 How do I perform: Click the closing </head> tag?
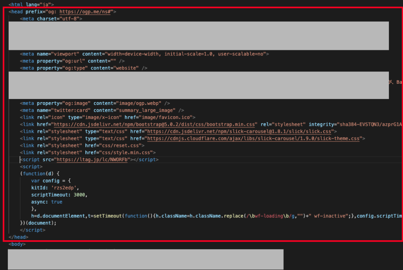coord(18,237)
